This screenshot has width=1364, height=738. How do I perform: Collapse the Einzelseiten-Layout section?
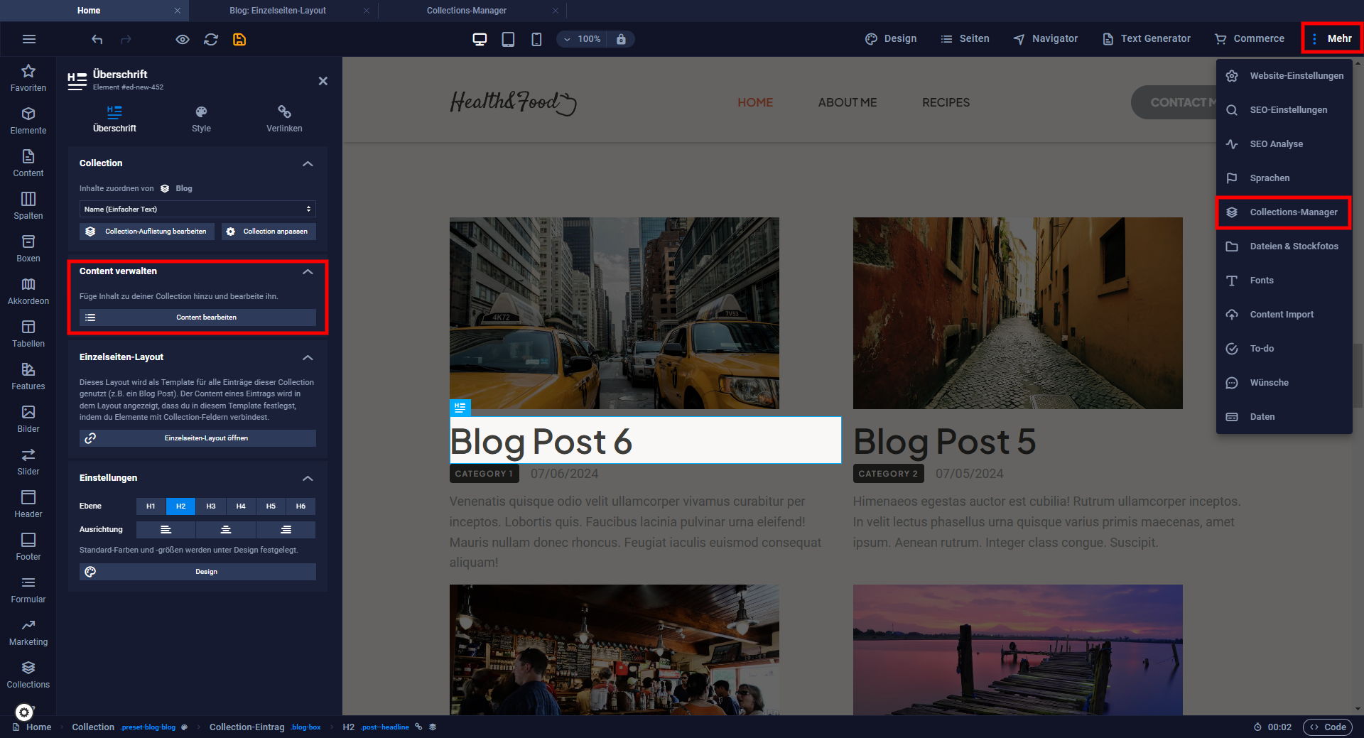(308, 357)
